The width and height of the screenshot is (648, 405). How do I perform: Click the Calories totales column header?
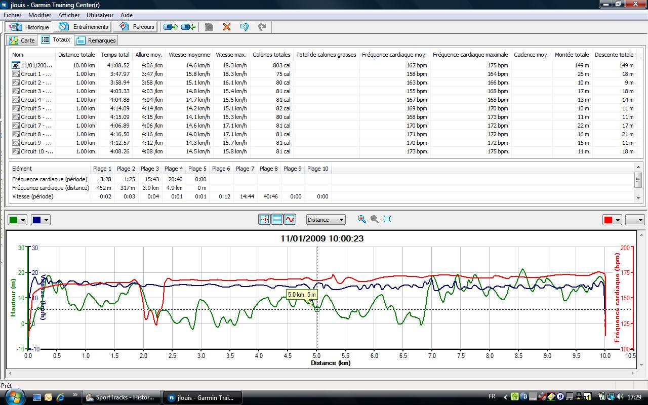[x=271, y=55]
